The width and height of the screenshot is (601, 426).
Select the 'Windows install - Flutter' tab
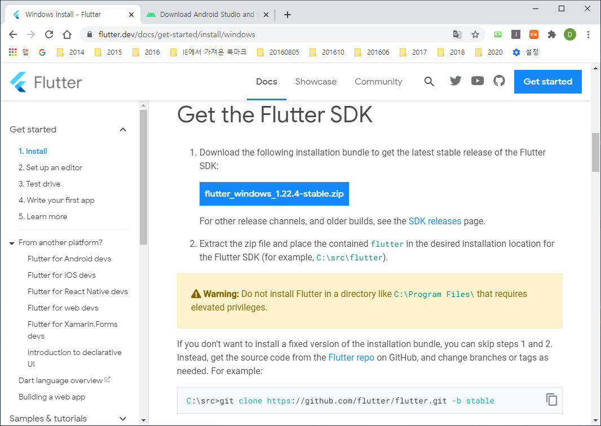click(73, 15)
